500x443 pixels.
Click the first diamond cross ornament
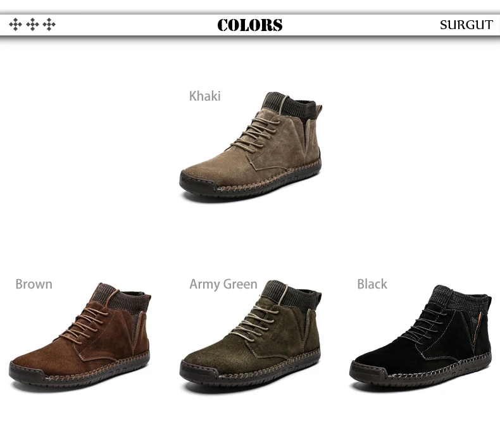tap(15, 24)
